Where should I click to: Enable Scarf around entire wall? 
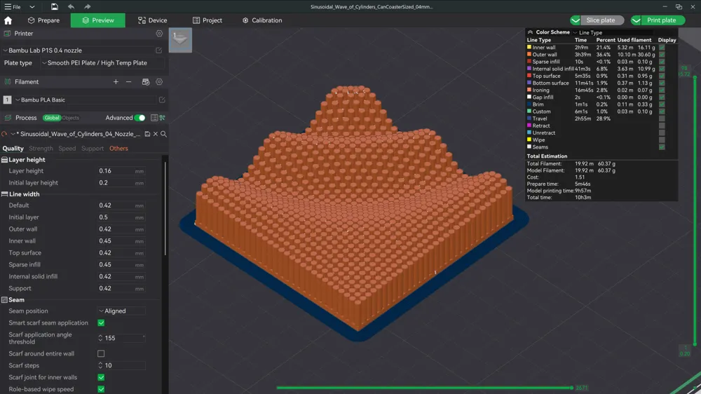(x=101, y=354)
